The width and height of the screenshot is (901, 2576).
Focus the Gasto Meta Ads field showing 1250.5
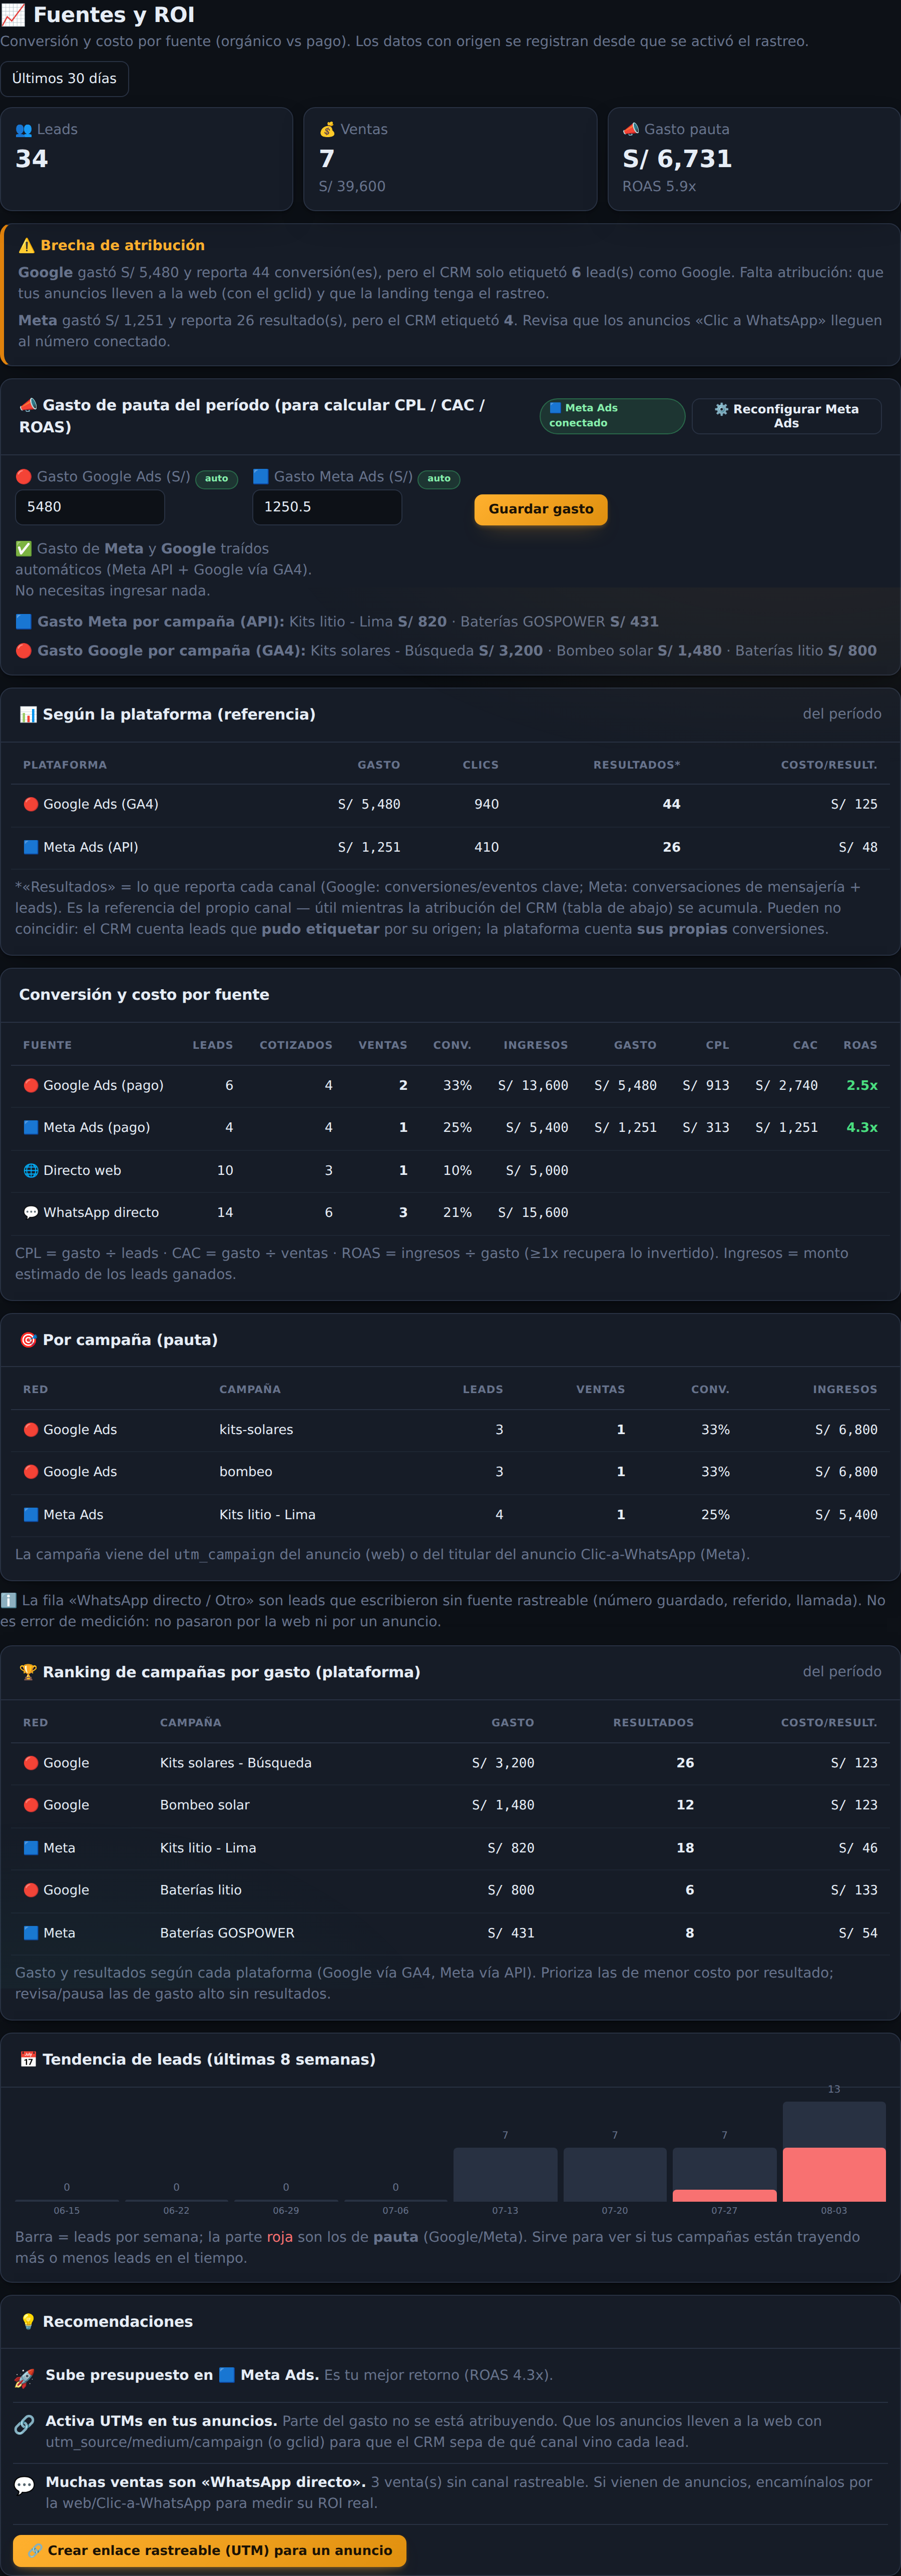tap(327, 507)
